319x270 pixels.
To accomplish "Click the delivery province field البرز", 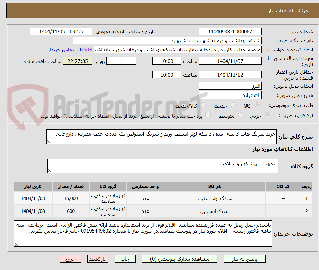I will [230, 86].
